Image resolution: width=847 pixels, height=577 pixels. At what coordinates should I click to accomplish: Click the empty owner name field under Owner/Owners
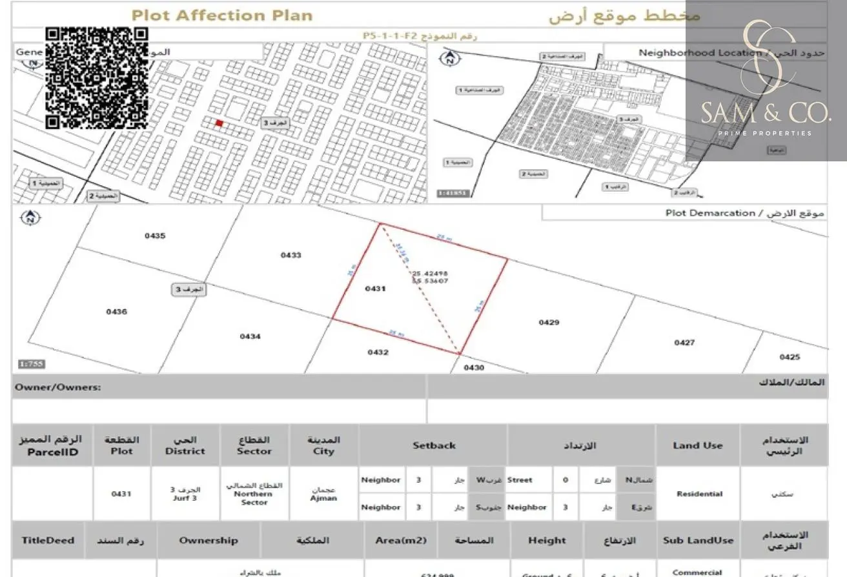tap(219, 411)
